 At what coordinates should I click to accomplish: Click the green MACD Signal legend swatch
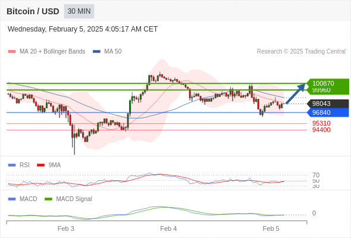click(x=48, y=199)
